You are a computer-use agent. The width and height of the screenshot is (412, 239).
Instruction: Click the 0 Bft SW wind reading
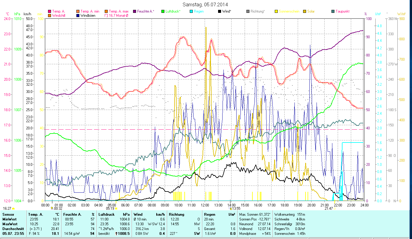click(142, 234)
